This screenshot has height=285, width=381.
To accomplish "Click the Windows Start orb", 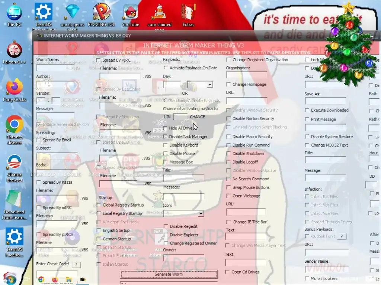I will point(10,279).
